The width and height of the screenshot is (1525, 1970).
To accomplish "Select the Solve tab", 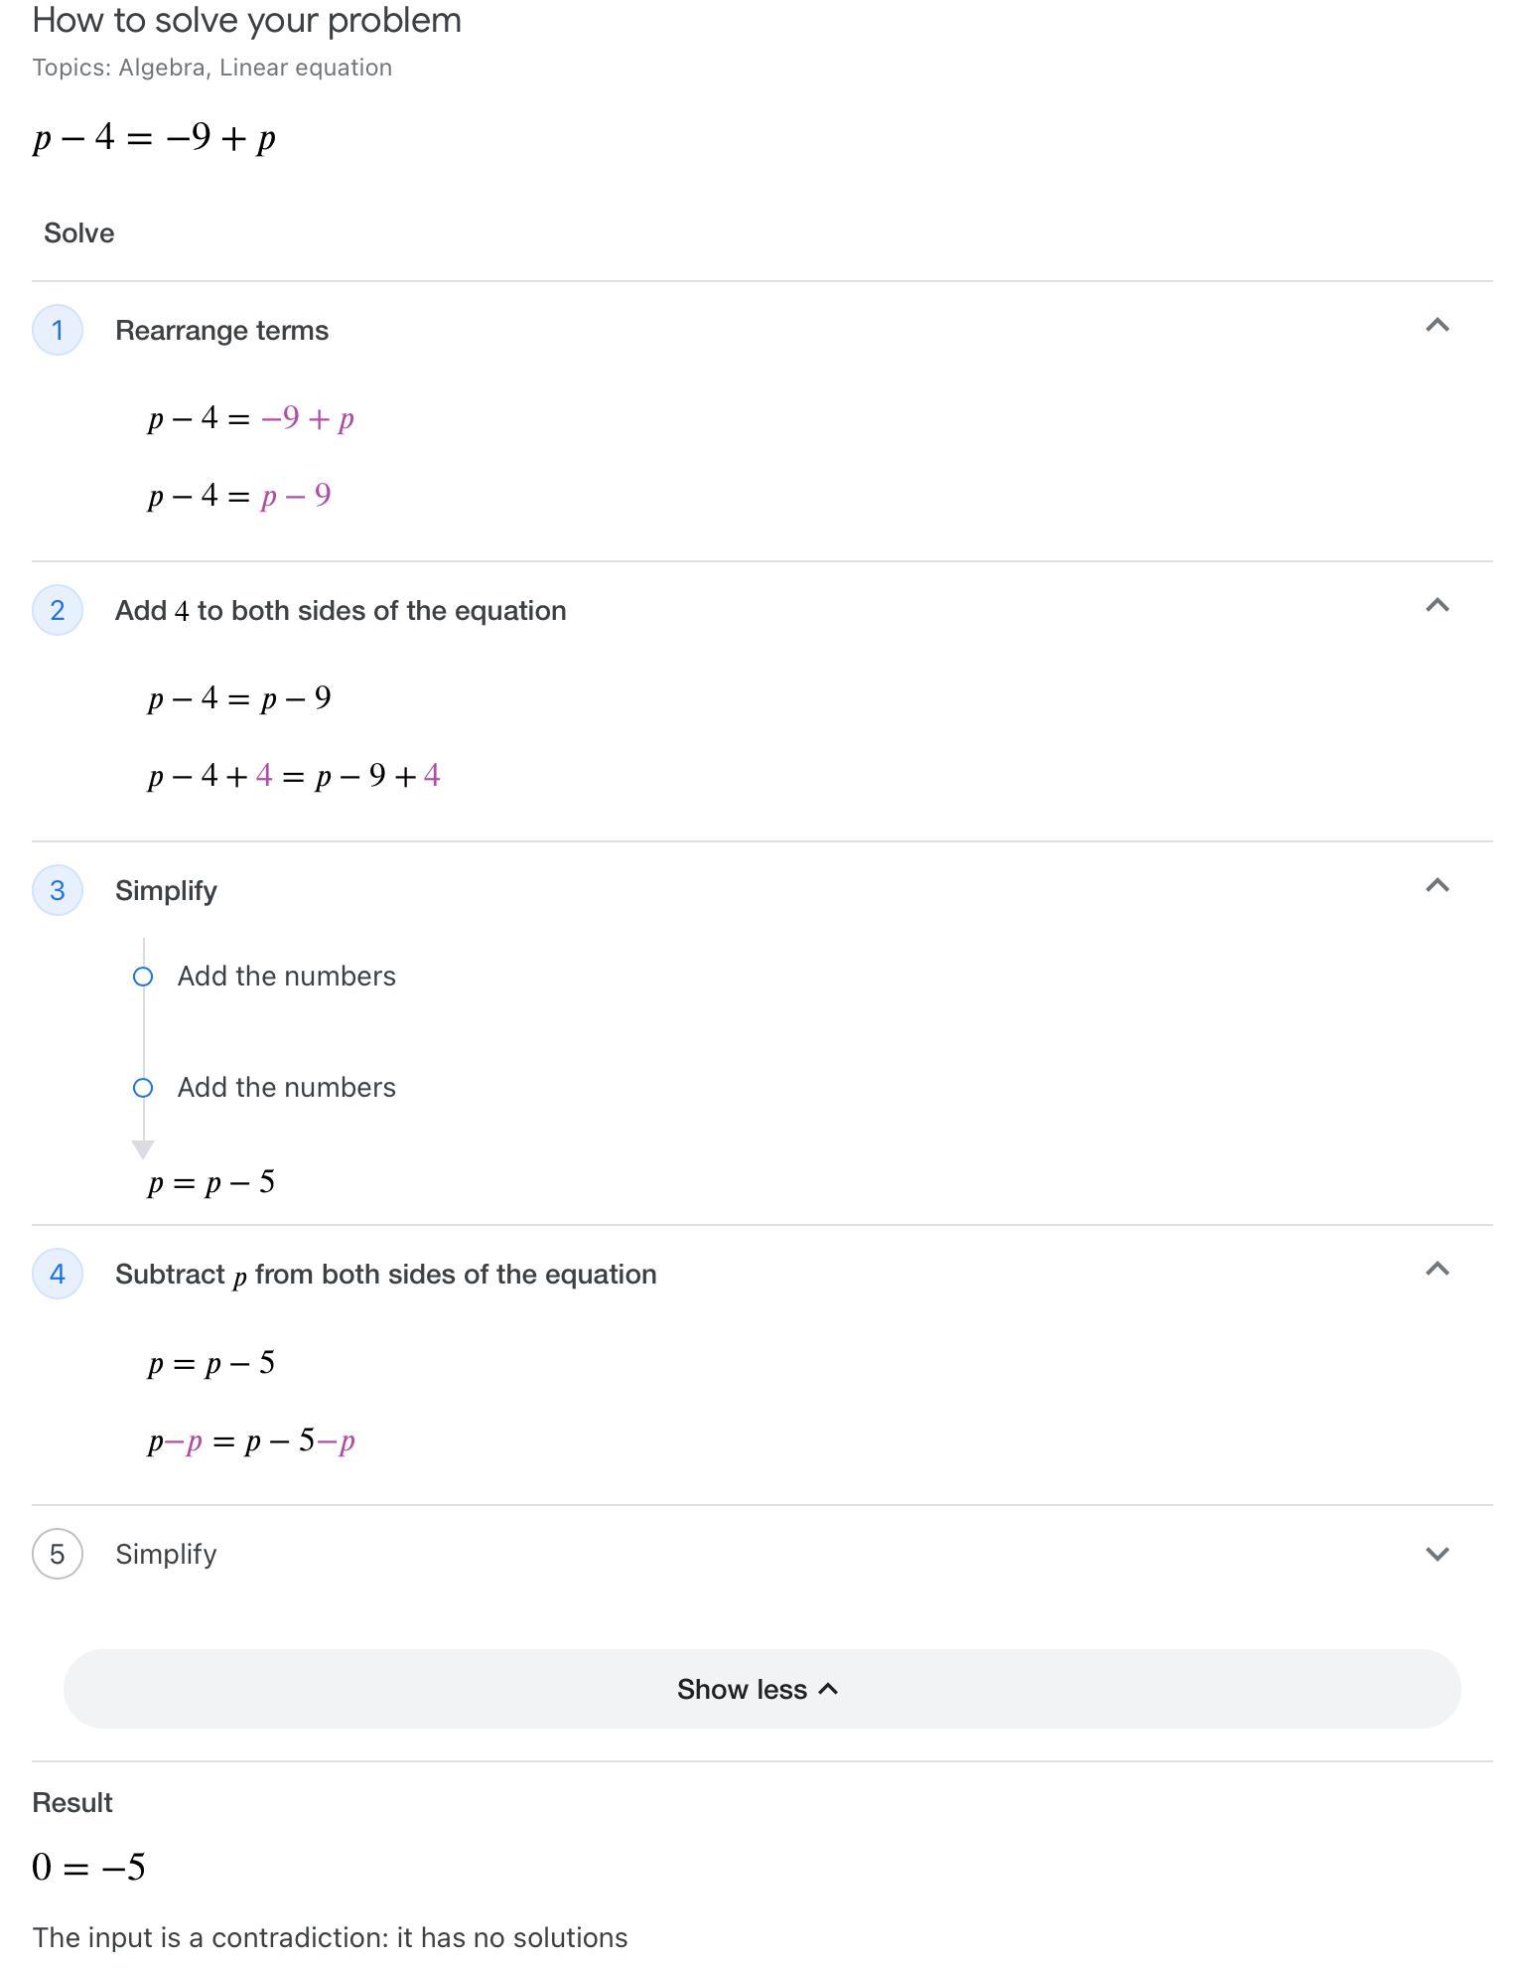I will pyautogui.click(x=79, y=233).
